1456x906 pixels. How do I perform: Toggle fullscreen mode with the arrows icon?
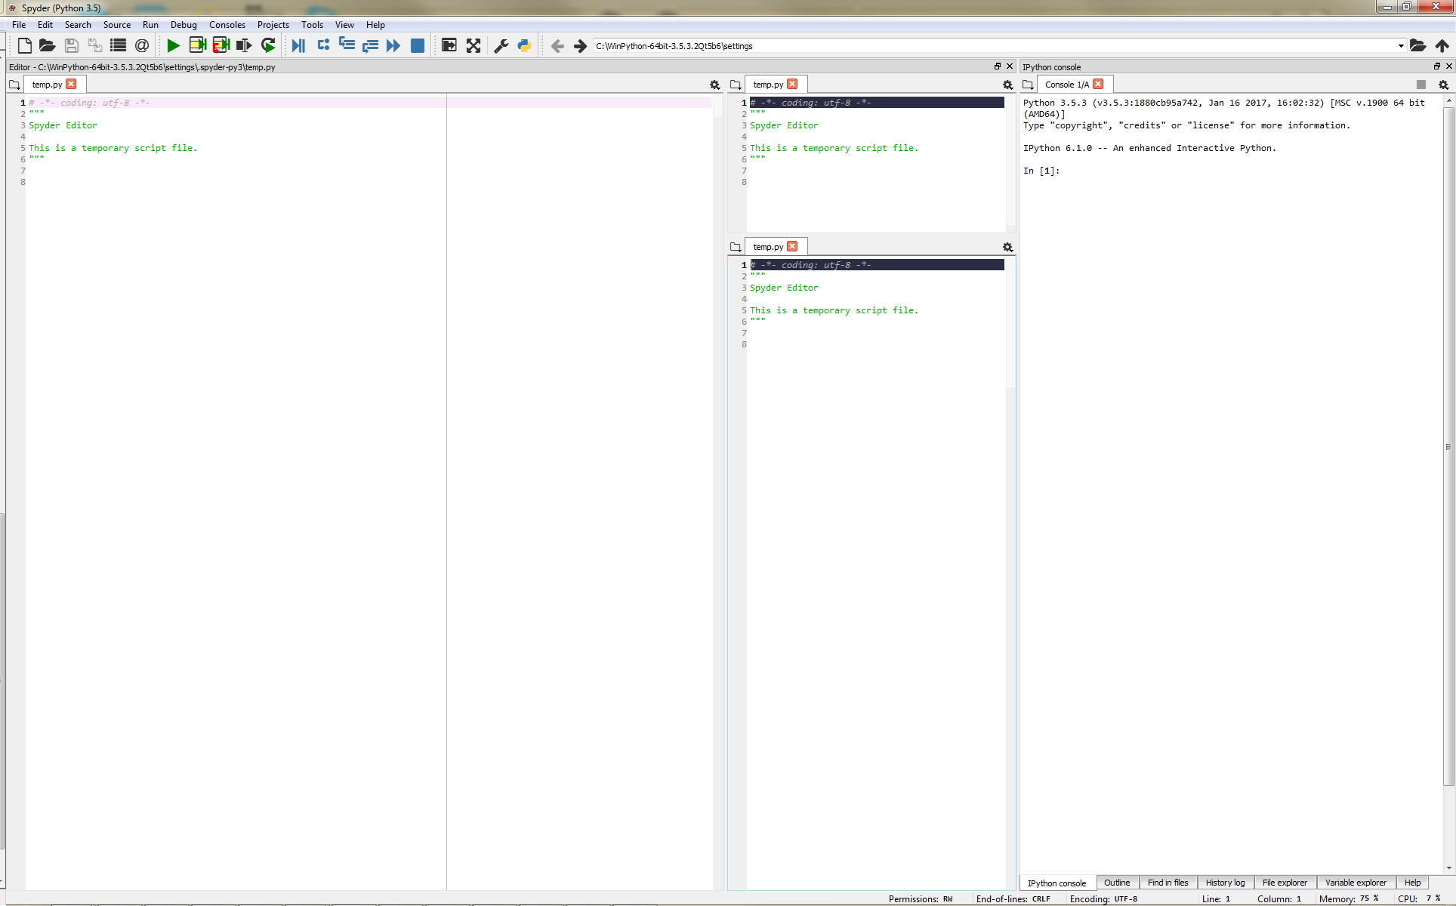click(x=473, y=45)
